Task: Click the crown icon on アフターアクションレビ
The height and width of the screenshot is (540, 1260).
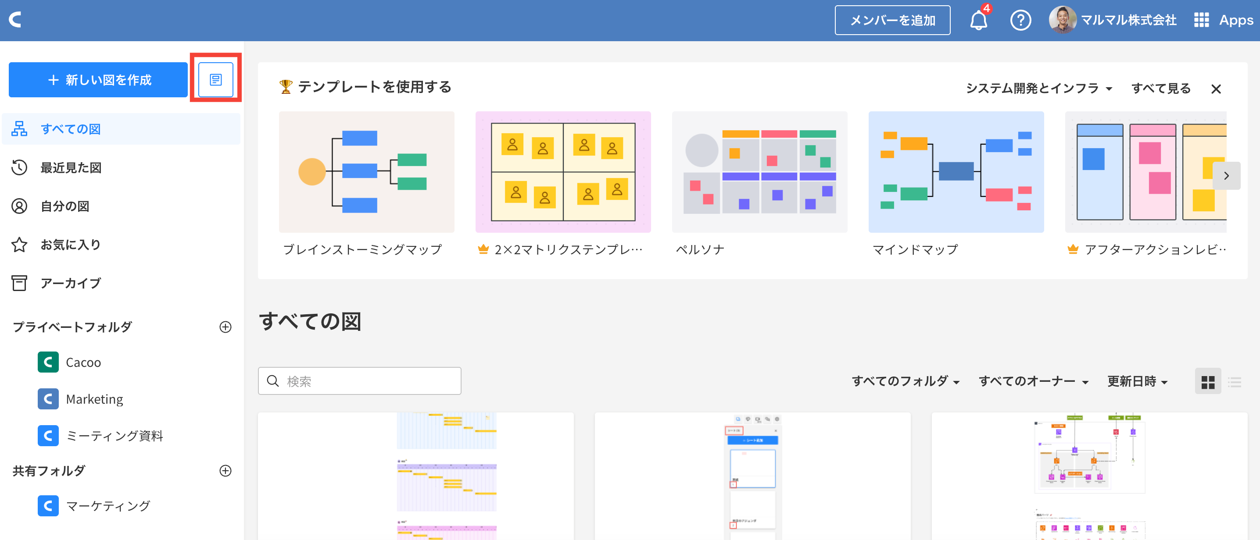Action: tap(1073, 249)
